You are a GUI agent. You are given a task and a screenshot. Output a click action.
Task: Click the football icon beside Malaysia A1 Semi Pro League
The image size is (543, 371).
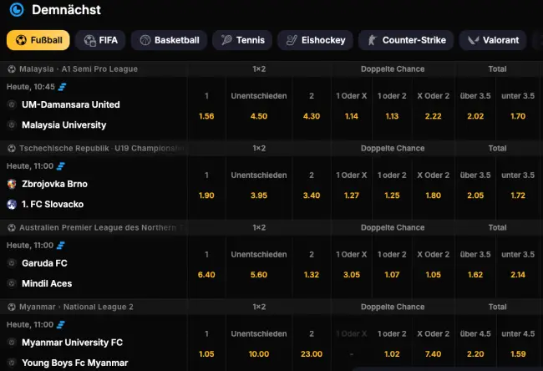pos(12,69)
